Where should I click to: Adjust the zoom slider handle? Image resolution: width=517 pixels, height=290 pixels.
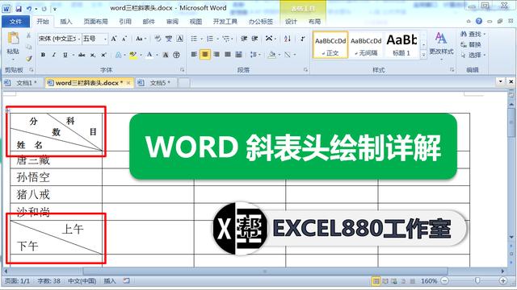477,281
